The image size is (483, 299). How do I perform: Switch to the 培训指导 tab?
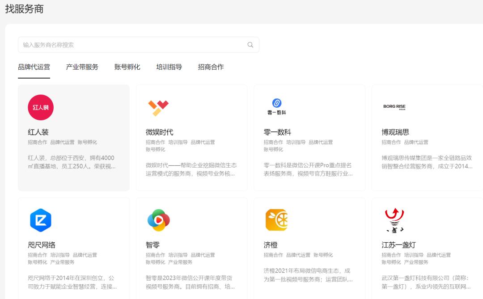pyautogui.click(x=169, y=67)
